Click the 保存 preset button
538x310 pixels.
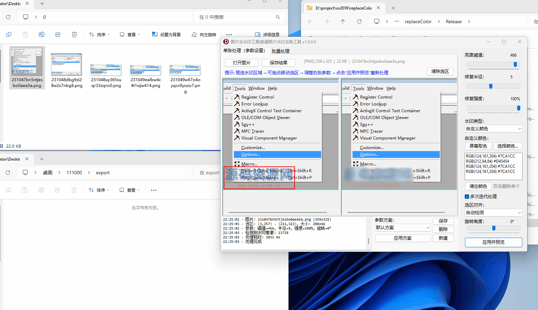pos(443,221)
